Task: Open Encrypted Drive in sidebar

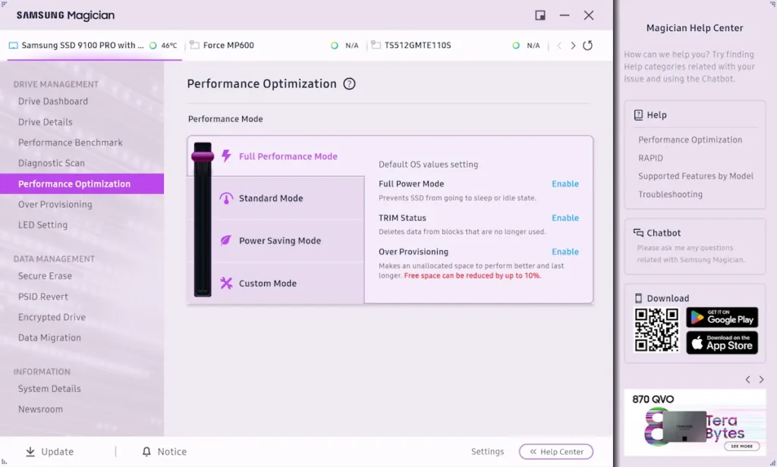Action: [52, 317]
